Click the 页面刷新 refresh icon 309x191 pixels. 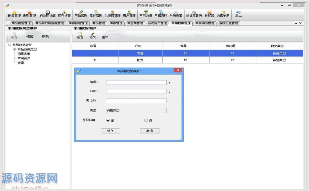[x=223, y=13]
